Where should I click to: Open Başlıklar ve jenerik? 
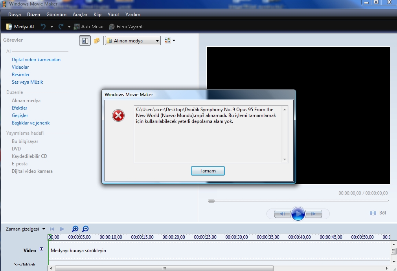click(x=31, y=123)
